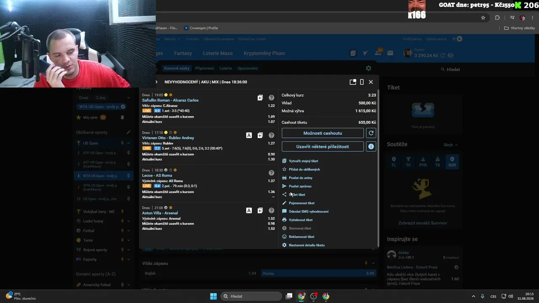Select the SUR competition tab

[452, 162]
